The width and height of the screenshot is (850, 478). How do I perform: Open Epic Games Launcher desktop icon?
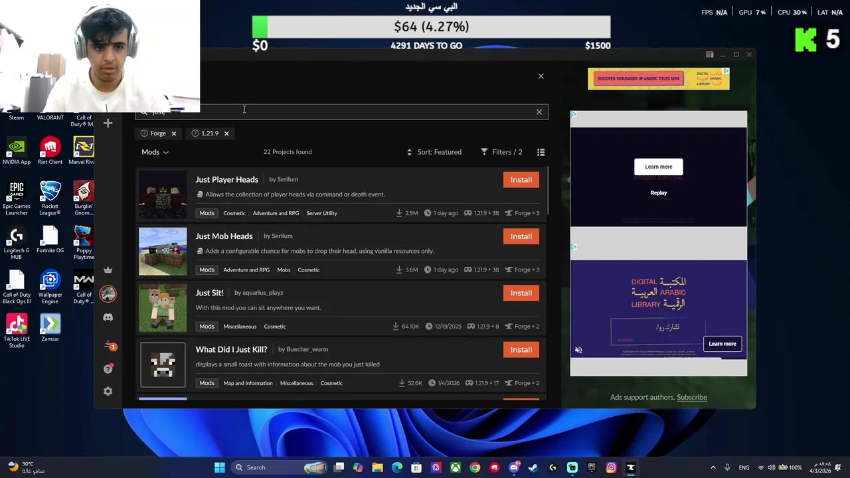(x=17, y=198)
